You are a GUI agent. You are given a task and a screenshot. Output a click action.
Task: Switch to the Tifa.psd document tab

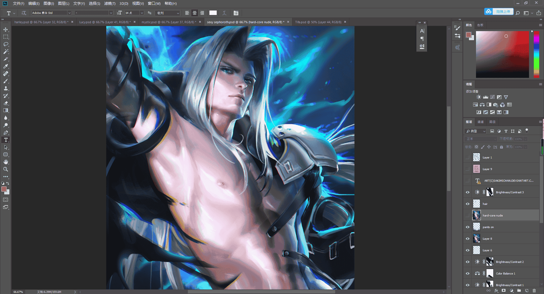(318, 22)
